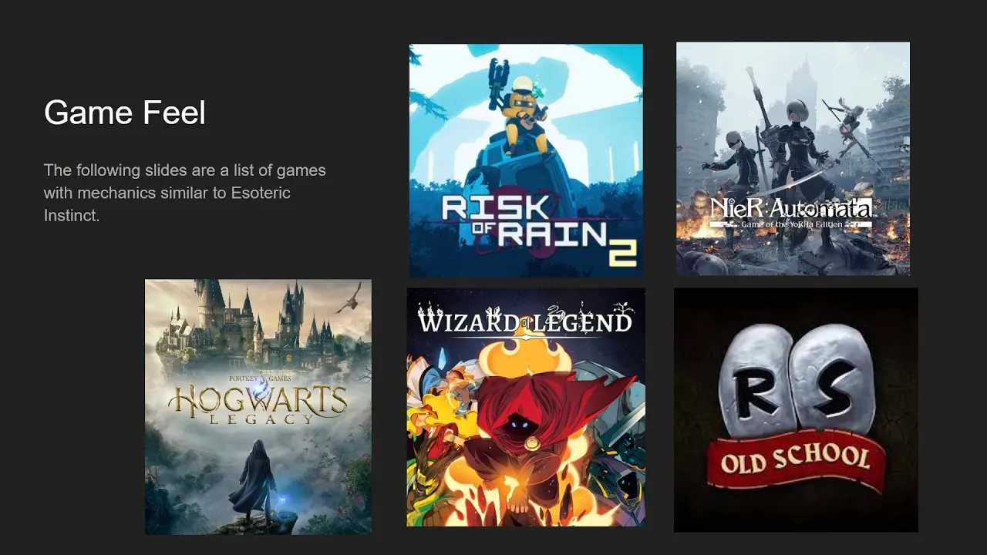This screenshot has width=987, height=555.
Task: Select the Wizard of Legend cover art
Action: (526, 408)
